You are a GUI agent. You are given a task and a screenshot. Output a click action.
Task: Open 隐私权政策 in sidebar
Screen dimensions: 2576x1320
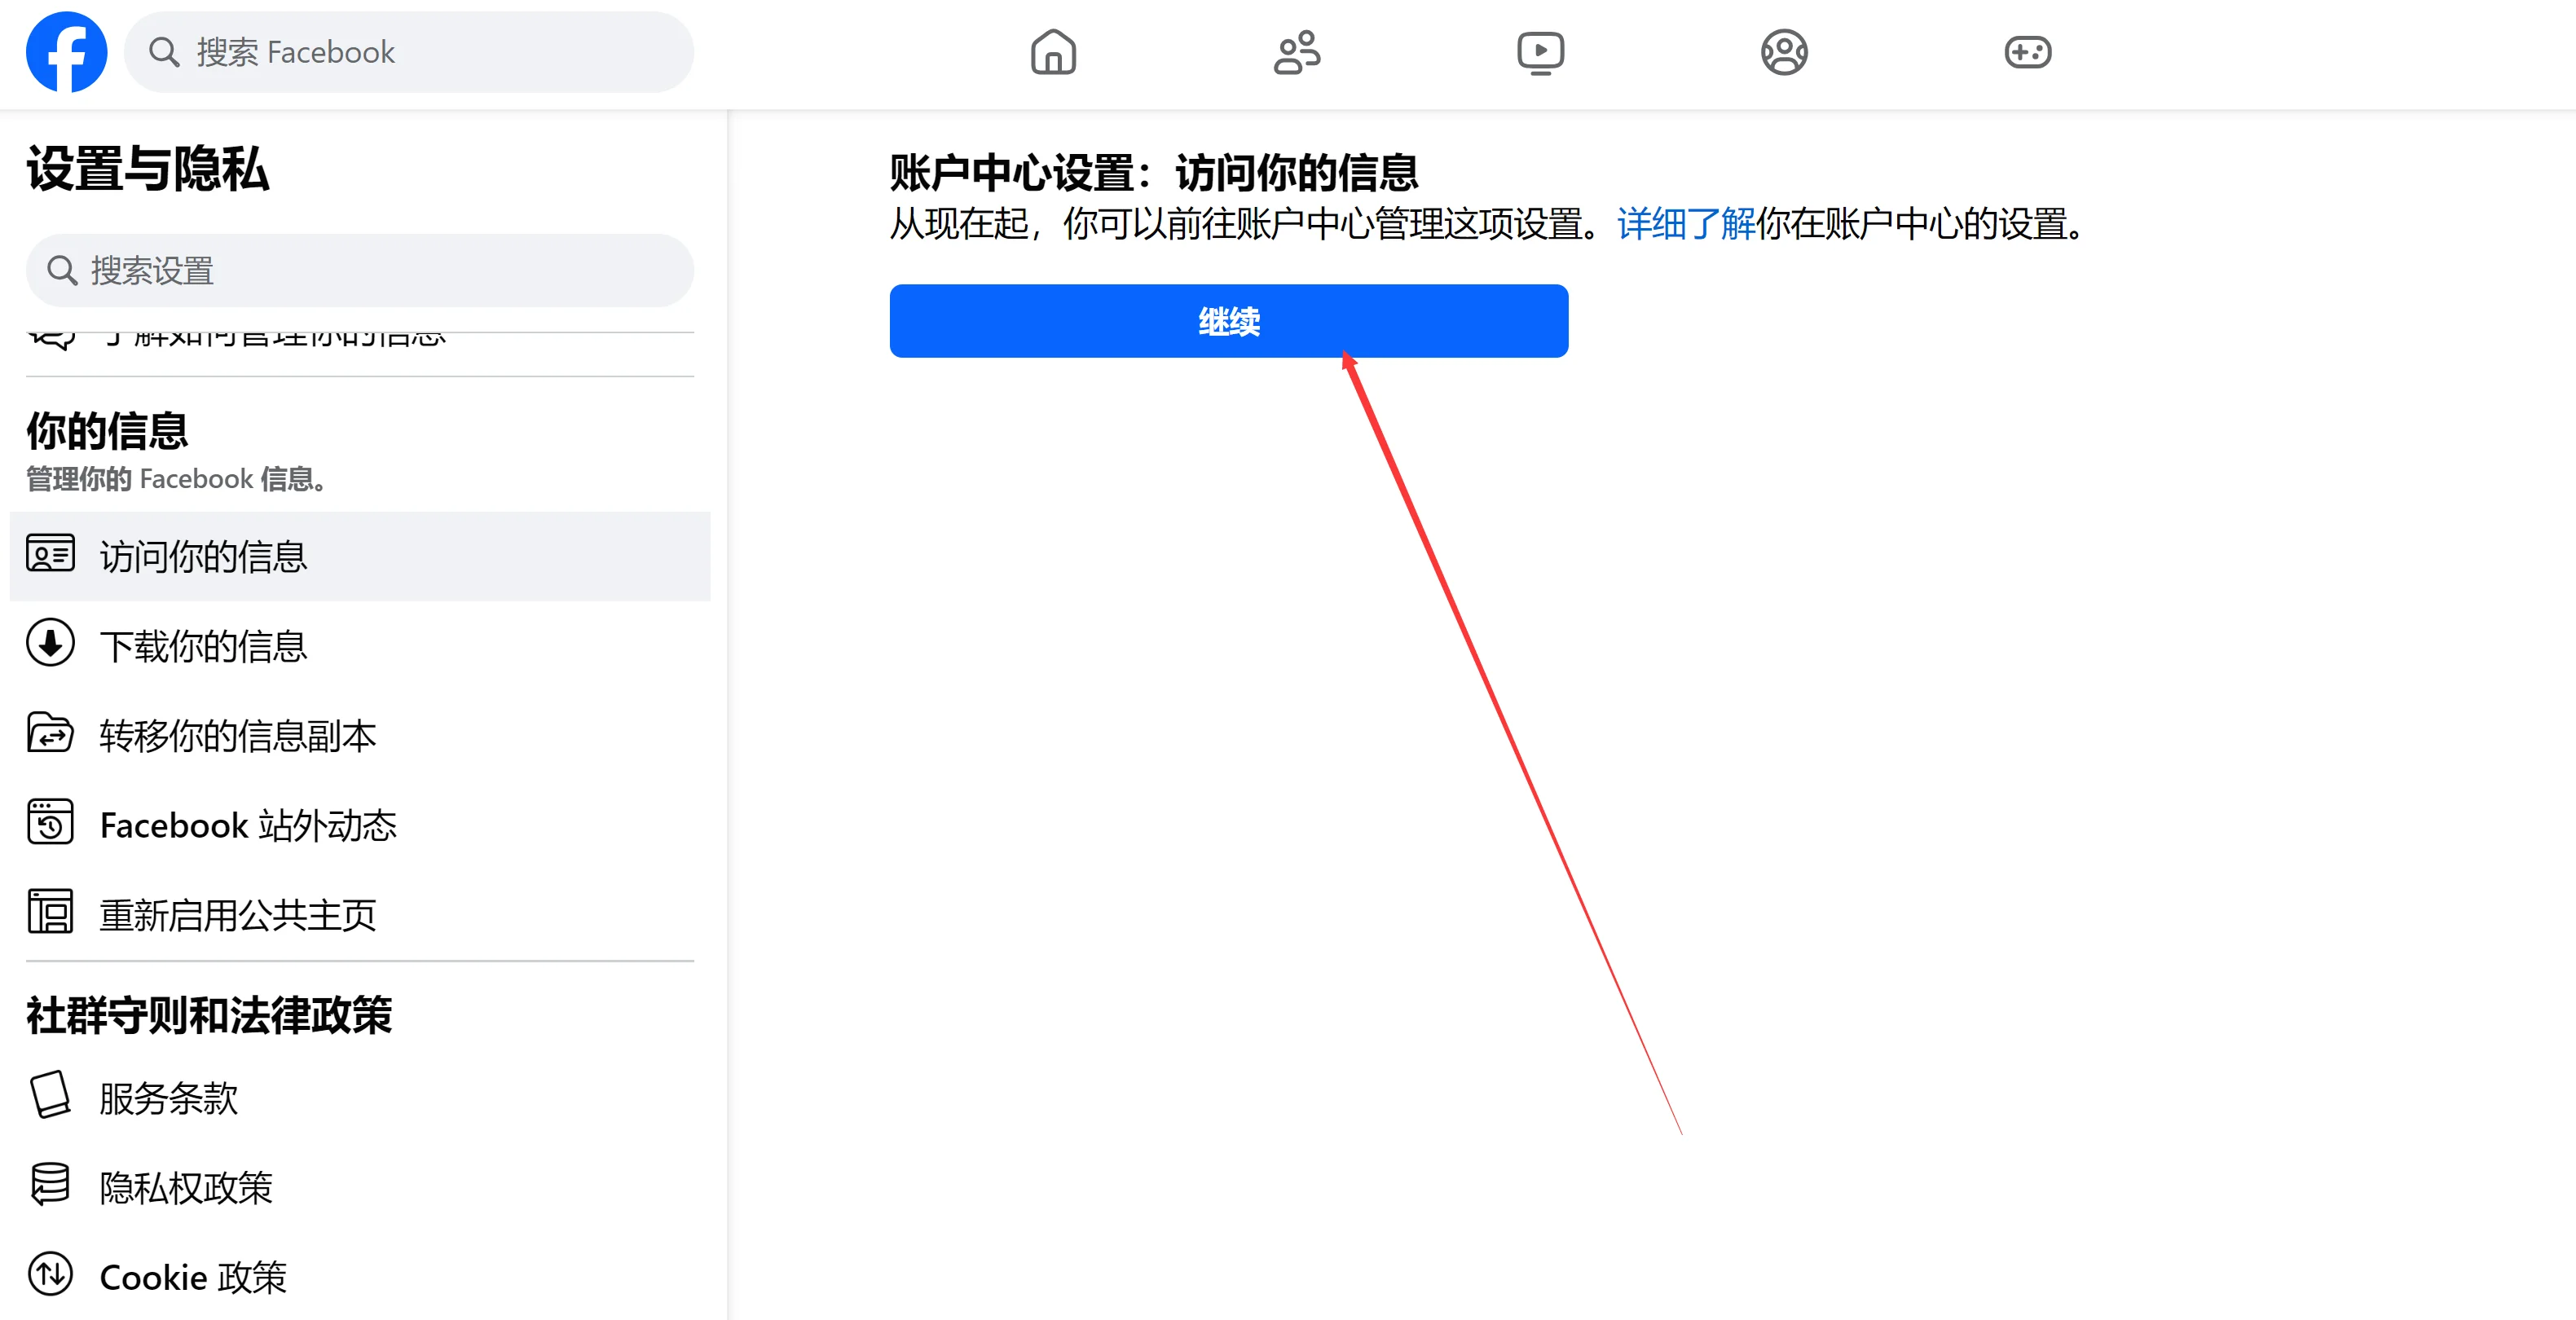click(x=360, y=1187)
